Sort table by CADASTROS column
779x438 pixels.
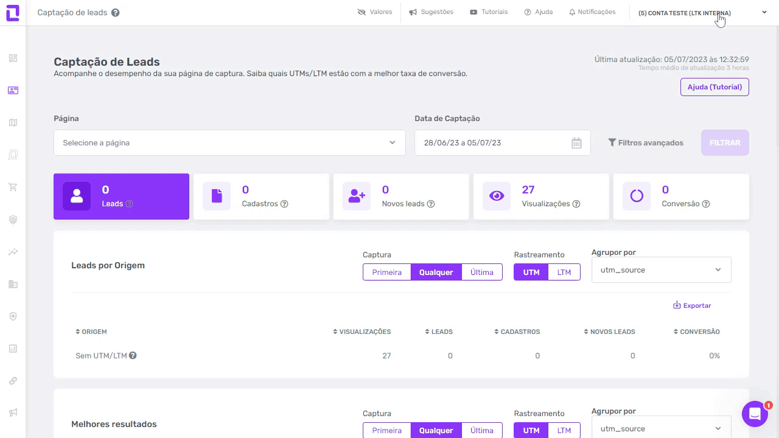tap(517, 332)
